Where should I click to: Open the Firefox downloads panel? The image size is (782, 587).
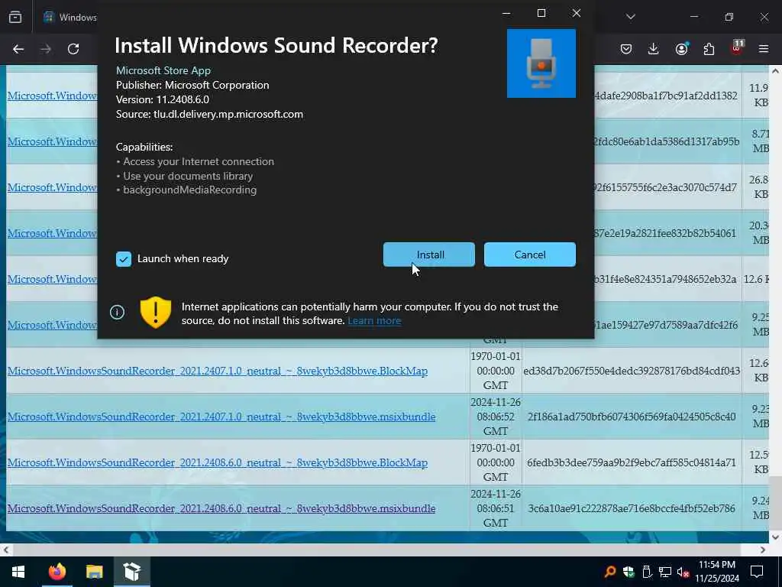click(x=654, y=49)
